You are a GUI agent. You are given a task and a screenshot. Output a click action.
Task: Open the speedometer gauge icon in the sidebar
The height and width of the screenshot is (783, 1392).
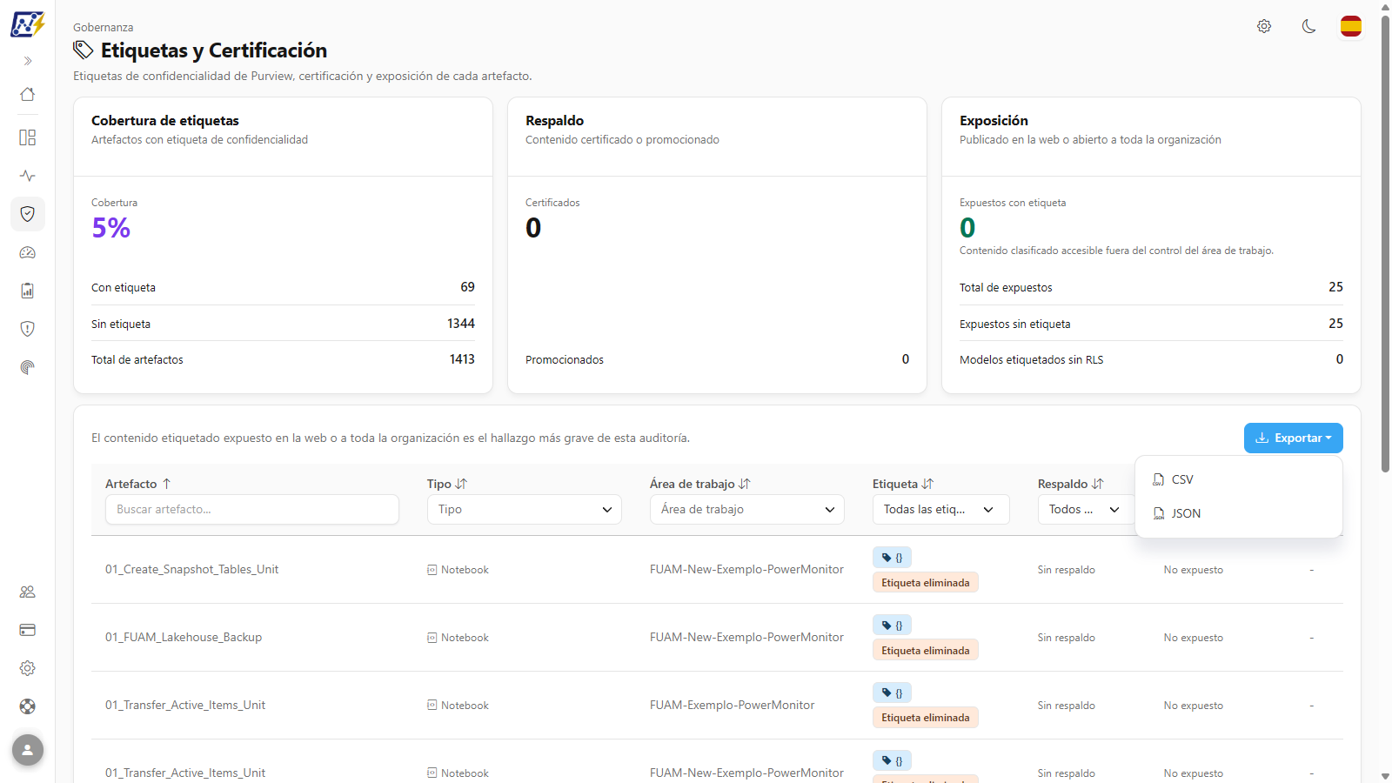click(28, 252)
